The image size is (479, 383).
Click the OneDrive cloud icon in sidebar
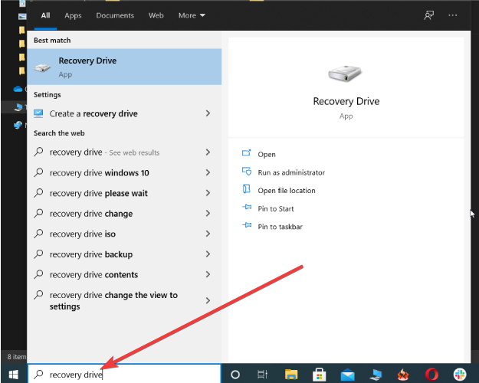pos(18,89)
